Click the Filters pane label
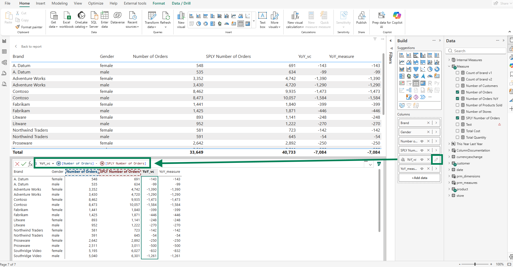The image size is (513, 267). tap(391, 58)
